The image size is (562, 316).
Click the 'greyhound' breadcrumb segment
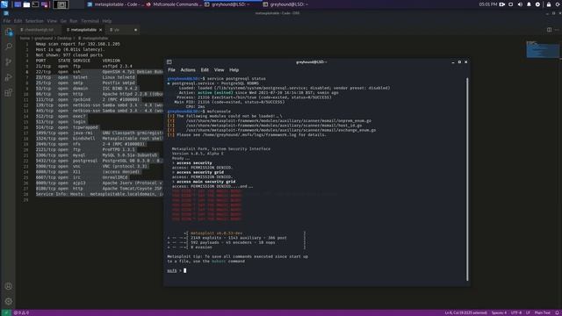[x=43, y=38]
